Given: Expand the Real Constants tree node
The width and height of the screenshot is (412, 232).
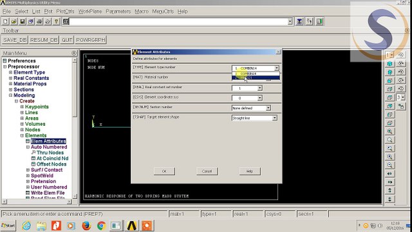Looking at the screenshot, I should pos(10,78).
